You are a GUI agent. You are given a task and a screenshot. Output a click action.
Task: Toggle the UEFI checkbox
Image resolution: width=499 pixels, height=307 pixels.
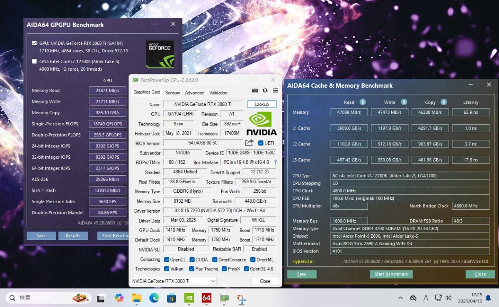pyautogui.click(x=261, y=143)
